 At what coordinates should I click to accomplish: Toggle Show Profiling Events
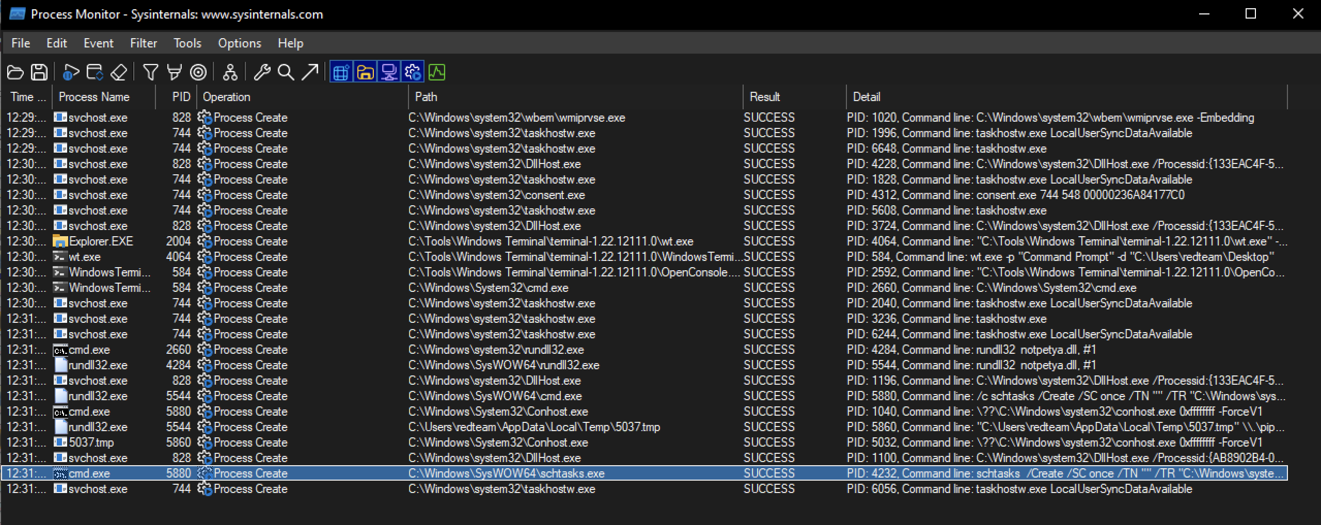[437, 72]
